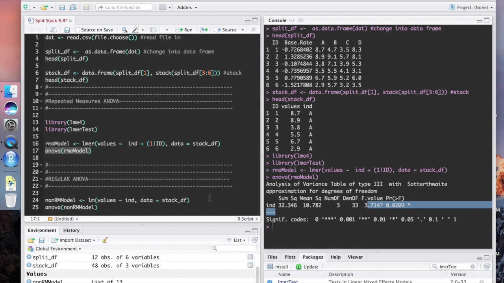504x283 pixels.
Task: Open the Help tab
Action: [335, 257]
